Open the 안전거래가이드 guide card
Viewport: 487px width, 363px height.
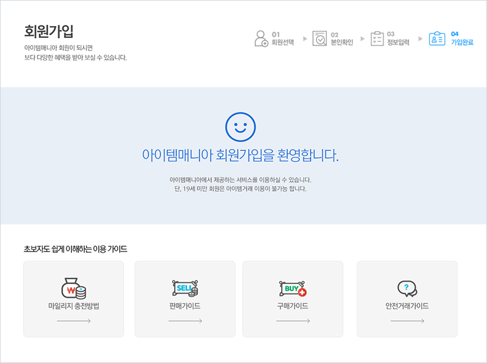click(407, 298)
